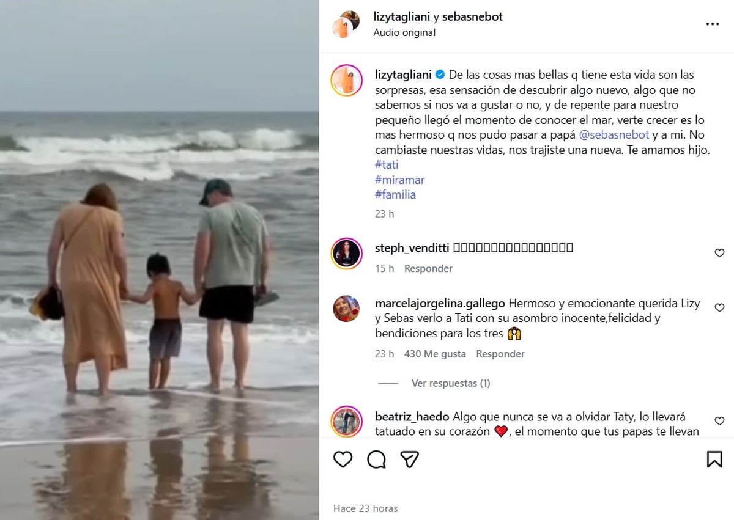Open lizytagliani's avatar beside the caption
The image size is (734, 520).
point(346,80)
